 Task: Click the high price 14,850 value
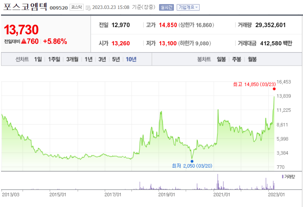tap(168, 25)
